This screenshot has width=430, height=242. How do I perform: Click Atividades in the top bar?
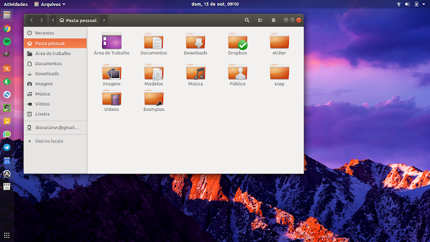click(15, 4)
